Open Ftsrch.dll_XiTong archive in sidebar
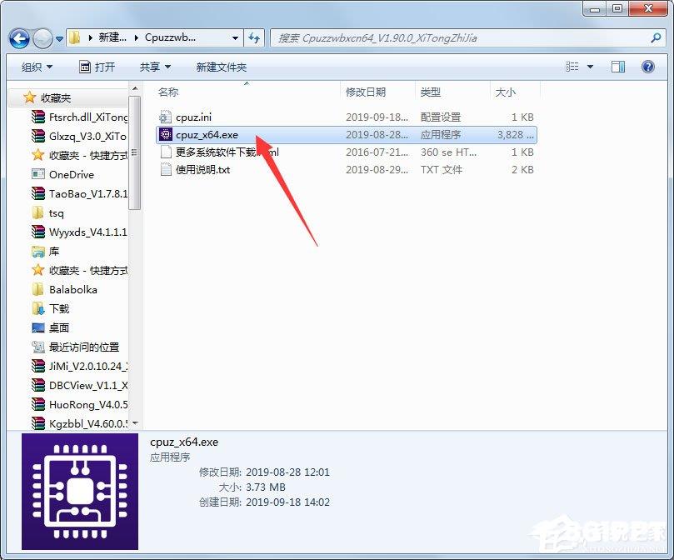The width and height of the screenshot is (674, 560). [79, 117]
